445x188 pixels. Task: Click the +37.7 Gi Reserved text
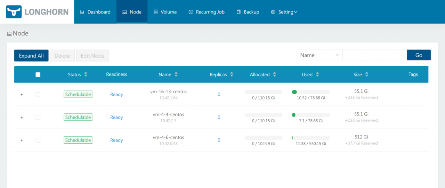(x=361, y=143)
